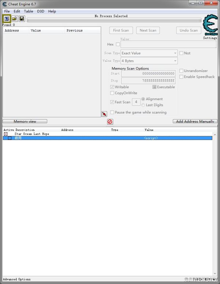Click the Active Description column header
220x284 pixels.
tap(19, 130)
